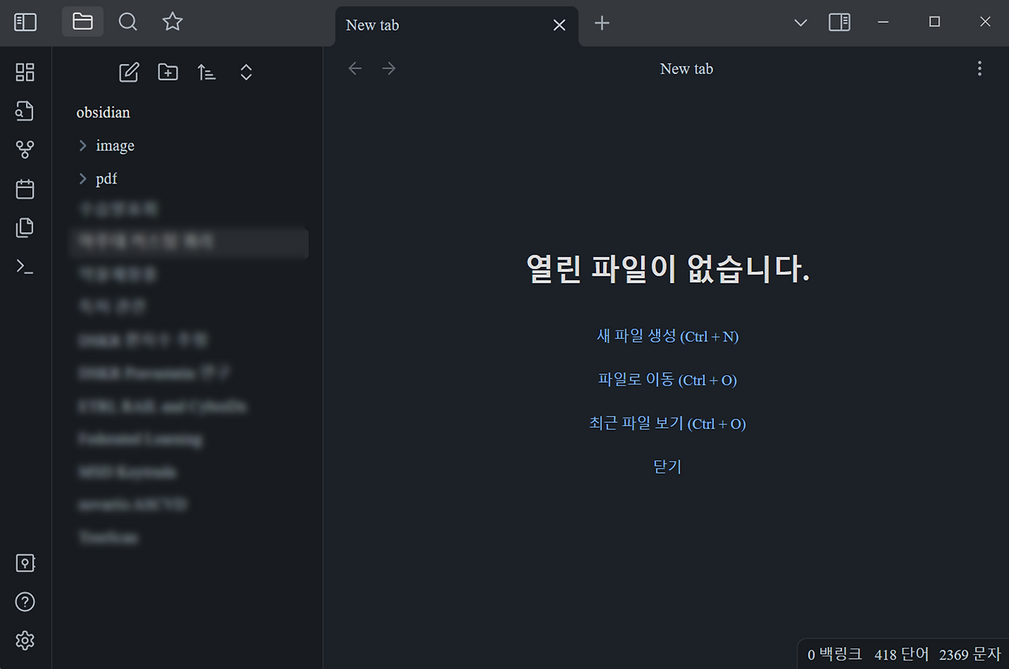Create a new folder in the explorer

pos(167,72)
